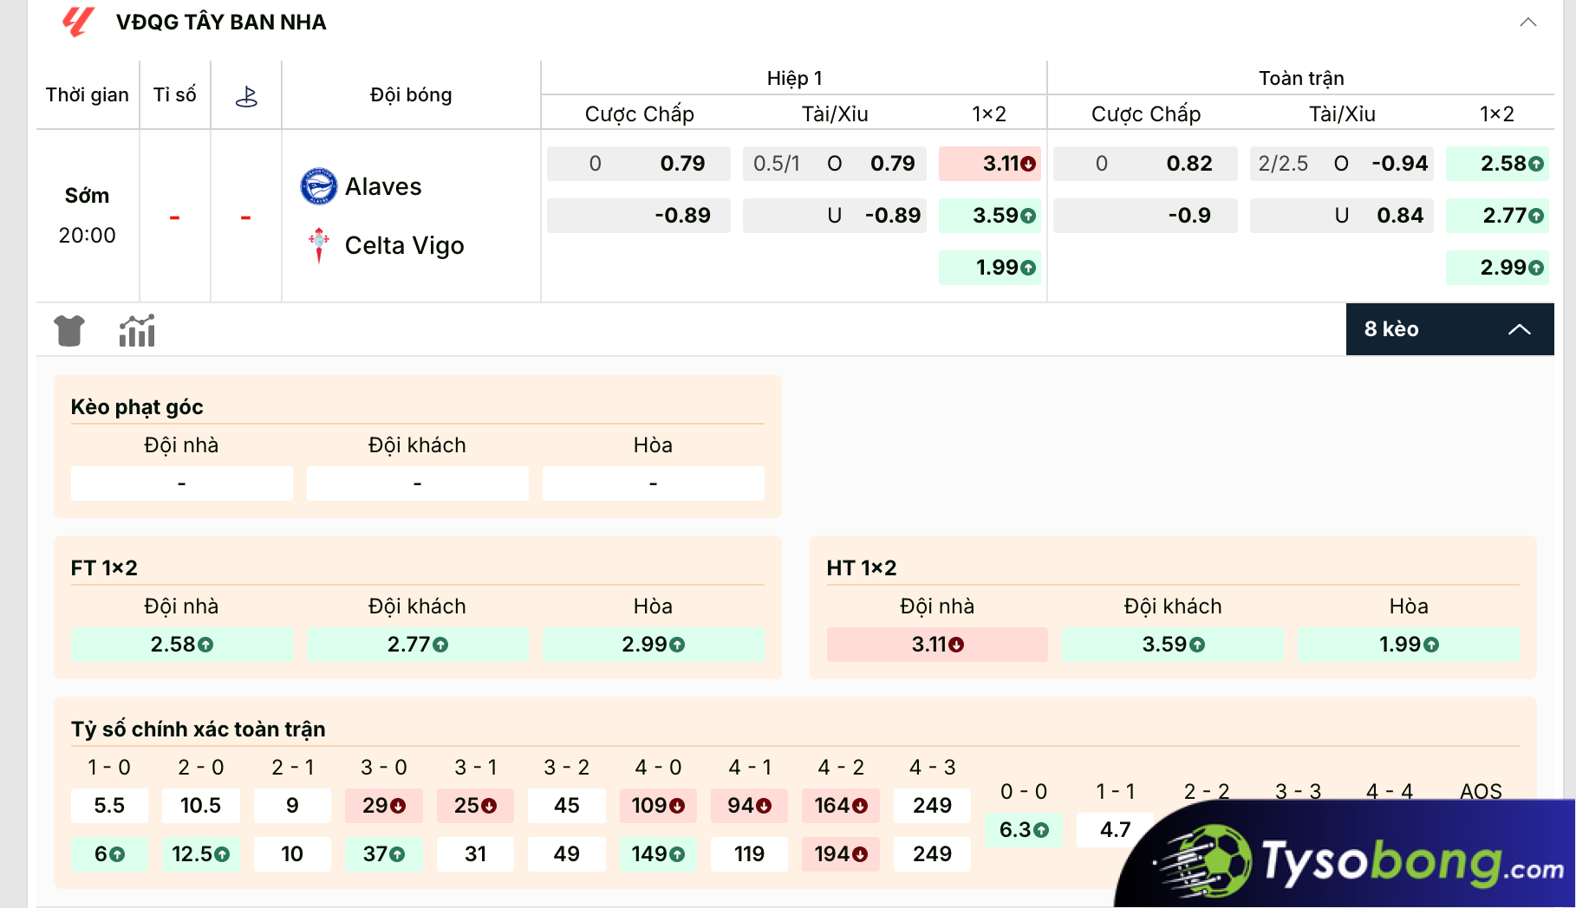Click the Alaves team crest
This screenshot has width=1576, height=908.
click(x=318, y=186)
